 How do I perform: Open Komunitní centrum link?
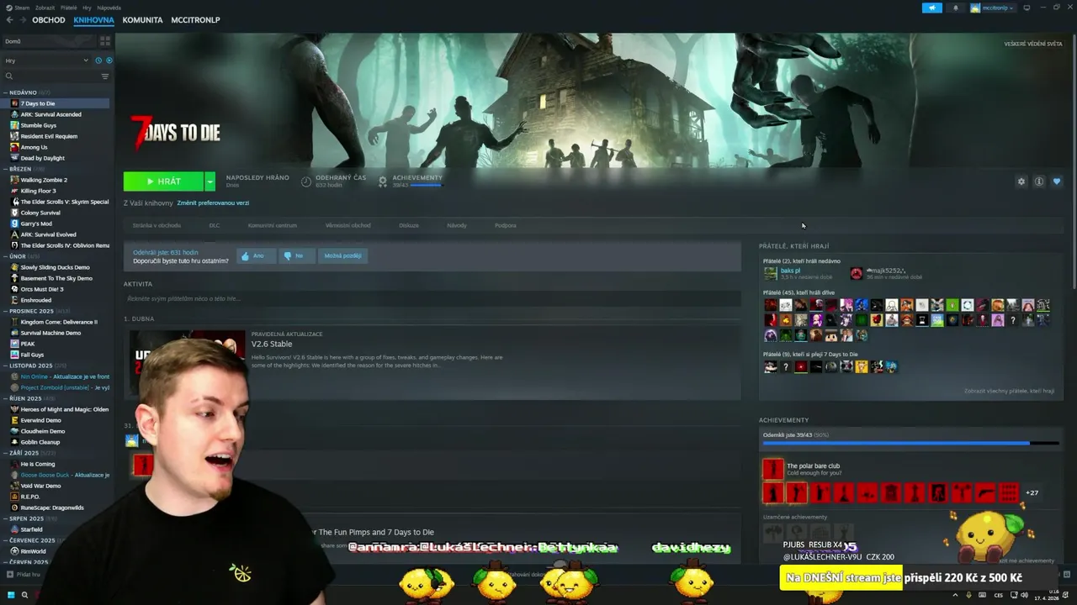tap(272, 225)
